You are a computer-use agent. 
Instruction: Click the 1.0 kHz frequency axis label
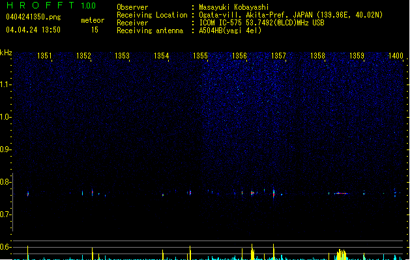(5, 117)
